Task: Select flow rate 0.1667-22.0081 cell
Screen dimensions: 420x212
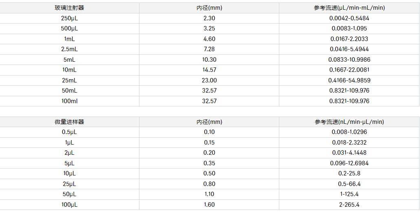Action: pyautogui.click(x=349, y=70)
